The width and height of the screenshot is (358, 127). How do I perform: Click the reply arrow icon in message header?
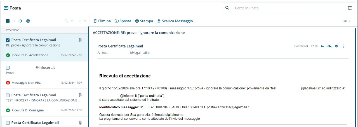click(322, 46)
